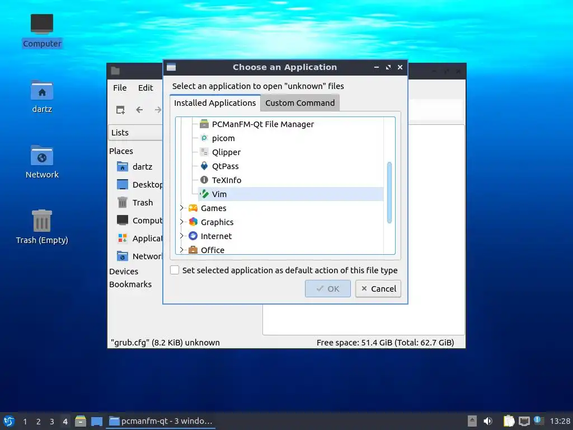Screen dimensions: 573x430
Task: Expand the Internet category
Action: click(x=182, y=236)
